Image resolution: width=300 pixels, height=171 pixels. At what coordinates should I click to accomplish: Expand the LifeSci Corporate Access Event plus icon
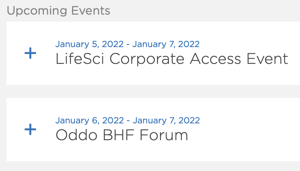point(30,53)
